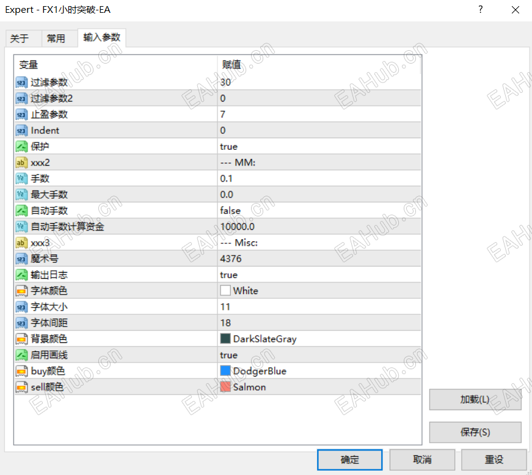
Task: Click the color-type icon beside 背景颜色
Action: (x=20, y=339)
